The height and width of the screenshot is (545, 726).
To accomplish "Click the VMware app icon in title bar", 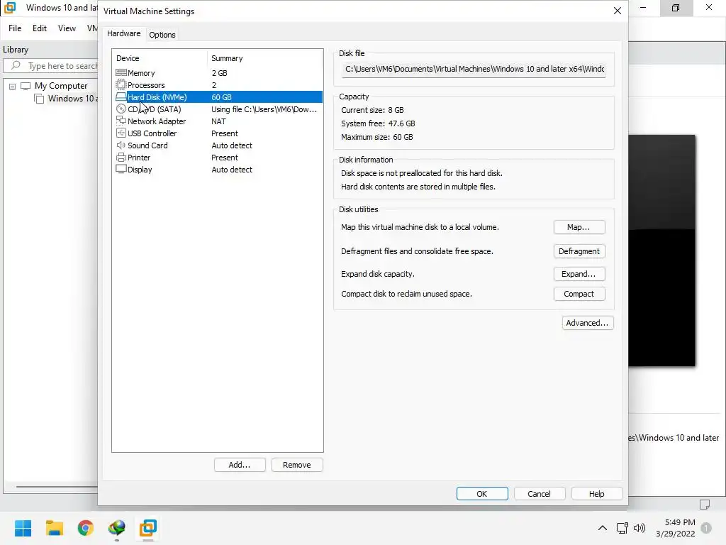I will (x=10, y=8).
